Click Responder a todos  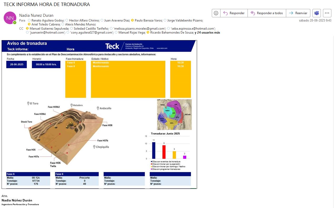point(267,13)
